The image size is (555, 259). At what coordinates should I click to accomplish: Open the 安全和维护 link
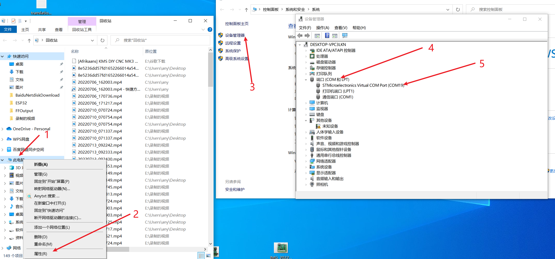[235, 189]
